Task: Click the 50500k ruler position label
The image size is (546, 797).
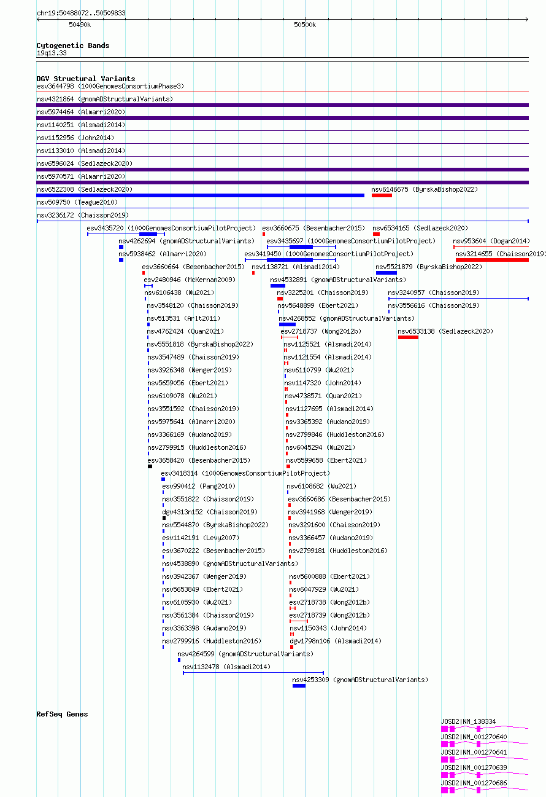Action: coord(304,25)
